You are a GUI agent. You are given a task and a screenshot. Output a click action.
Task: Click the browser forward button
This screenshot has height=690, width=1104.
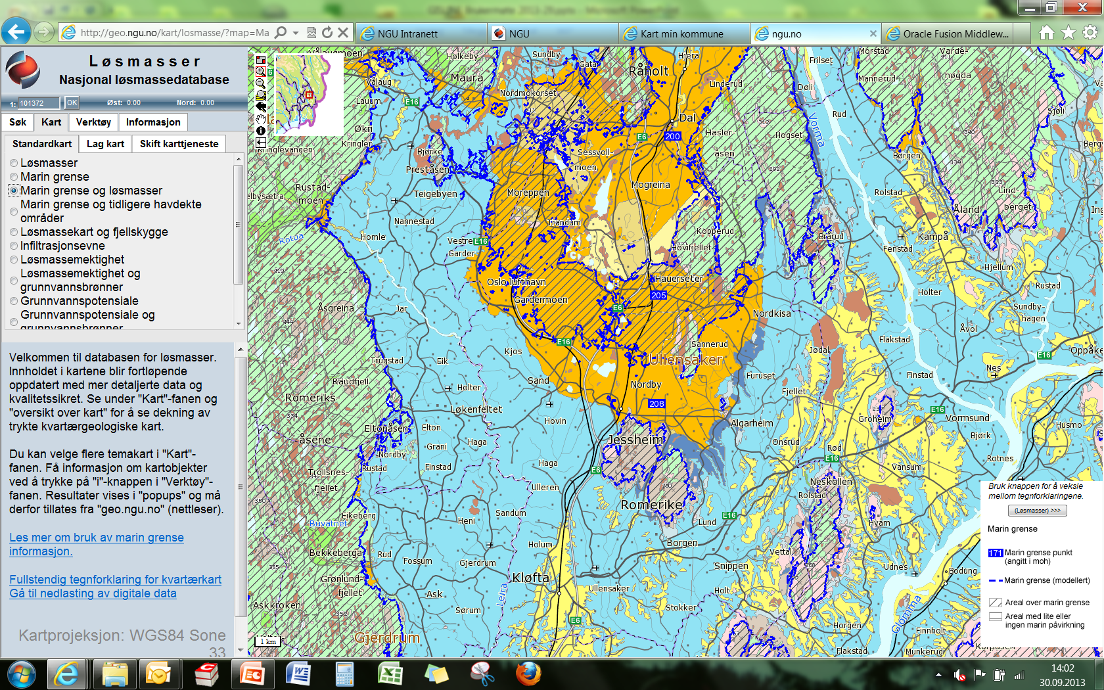(x=43, y=32)
